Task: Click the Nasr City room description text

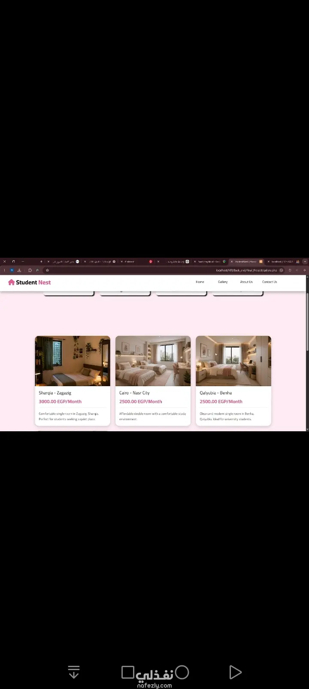Action: point(153,416)
